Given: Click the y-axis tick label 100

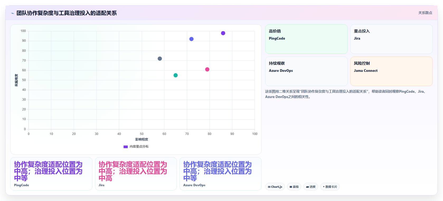Looking at the screenshot, I should 23,31.
